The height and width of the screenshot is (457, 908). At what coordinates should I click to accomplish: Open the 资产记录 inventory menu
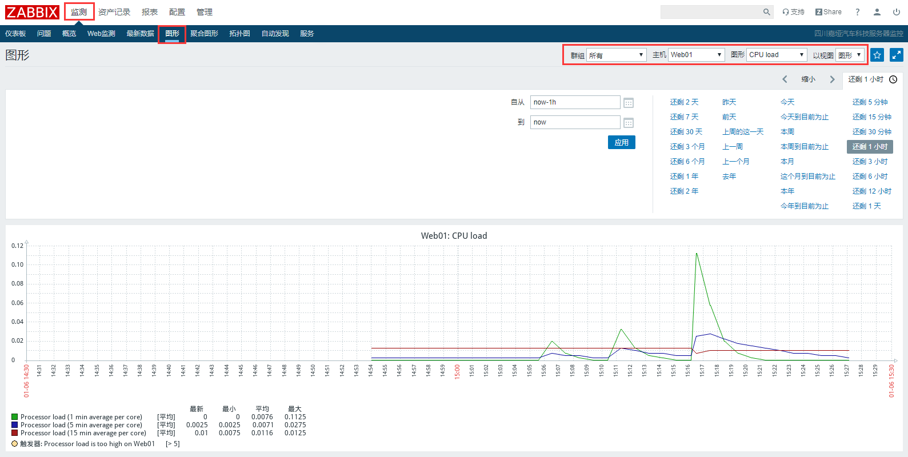click(x=114, y=12)
